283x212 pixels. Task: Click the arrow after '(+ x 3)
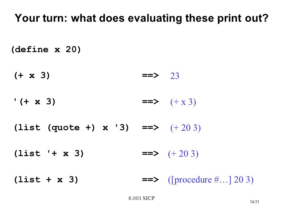point(150,102)
